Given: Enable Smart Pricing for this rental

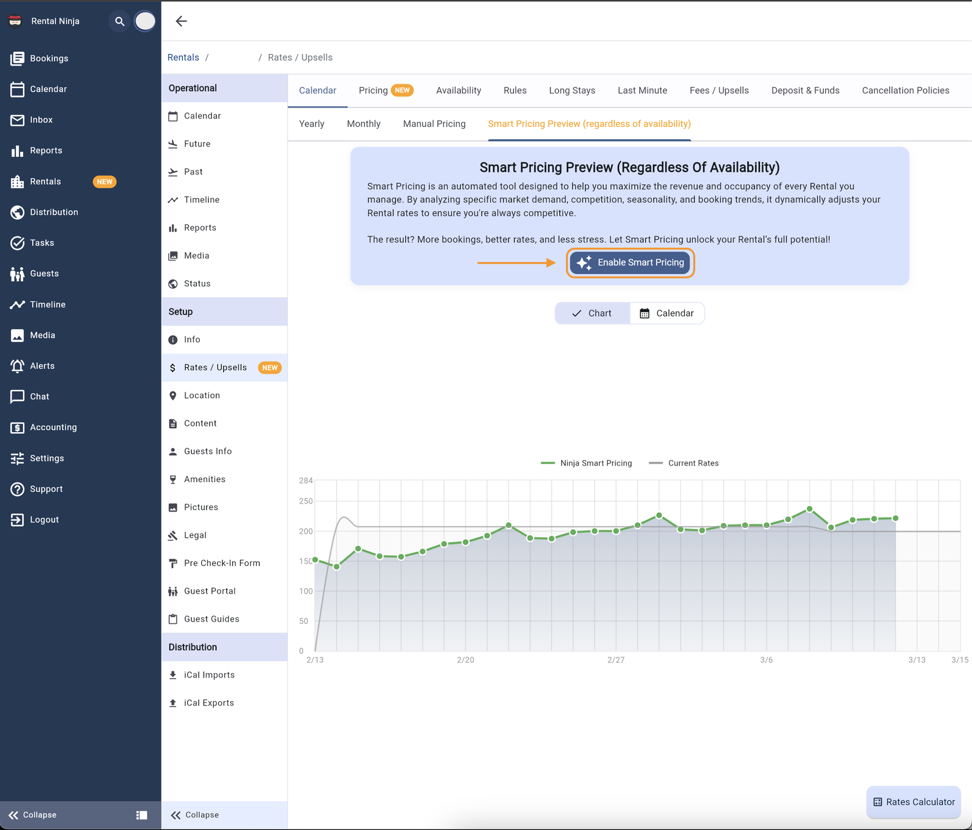Looking at the screenshot, I should pyautogui.click(x=630, y=262).
